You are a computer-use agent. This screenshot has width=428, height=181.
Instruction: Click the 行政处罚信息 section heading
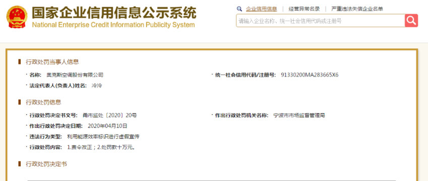click(43, 102)
